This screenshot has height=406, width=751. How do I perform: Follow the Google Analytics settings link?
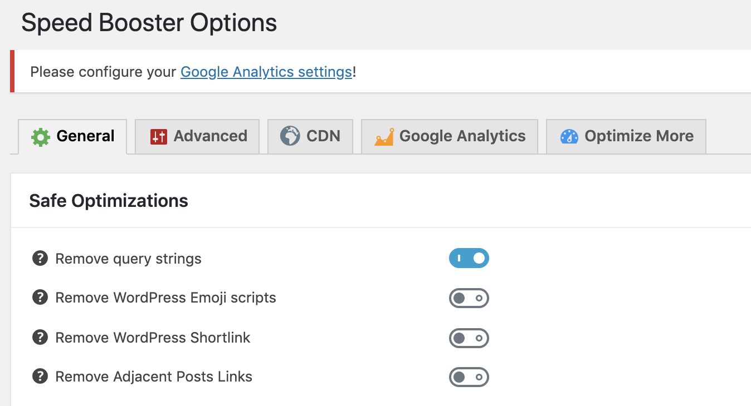coord(266,72)
